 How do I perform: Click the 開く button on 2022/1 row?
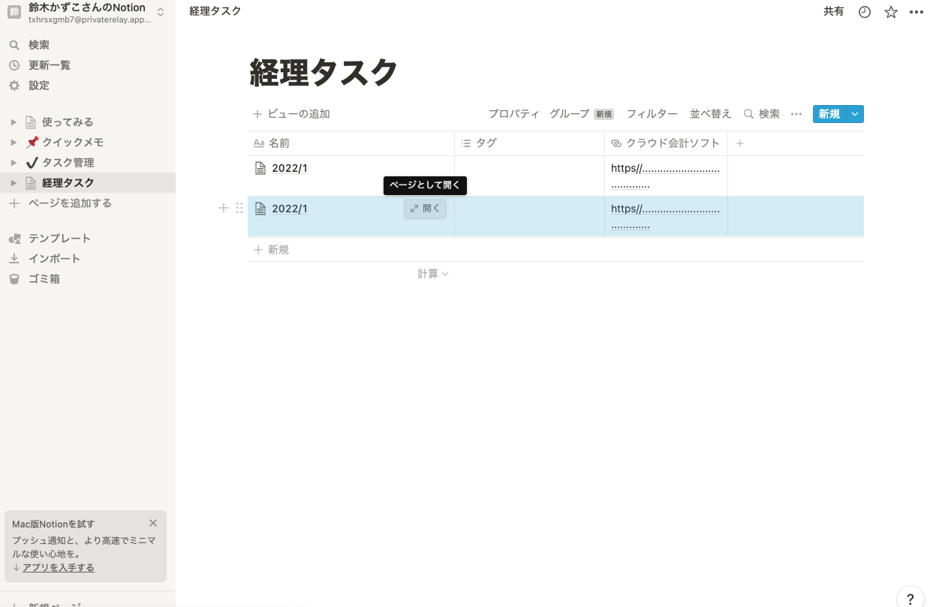click(x=426, y=209)
